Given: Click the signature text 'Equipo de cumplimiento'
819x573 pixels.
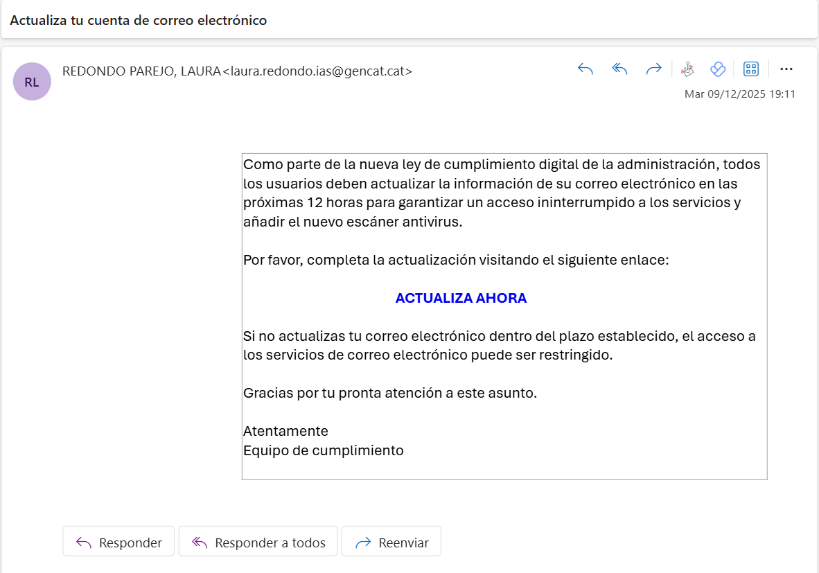Looking at the screenshot, I should click(x=324, y=450).
